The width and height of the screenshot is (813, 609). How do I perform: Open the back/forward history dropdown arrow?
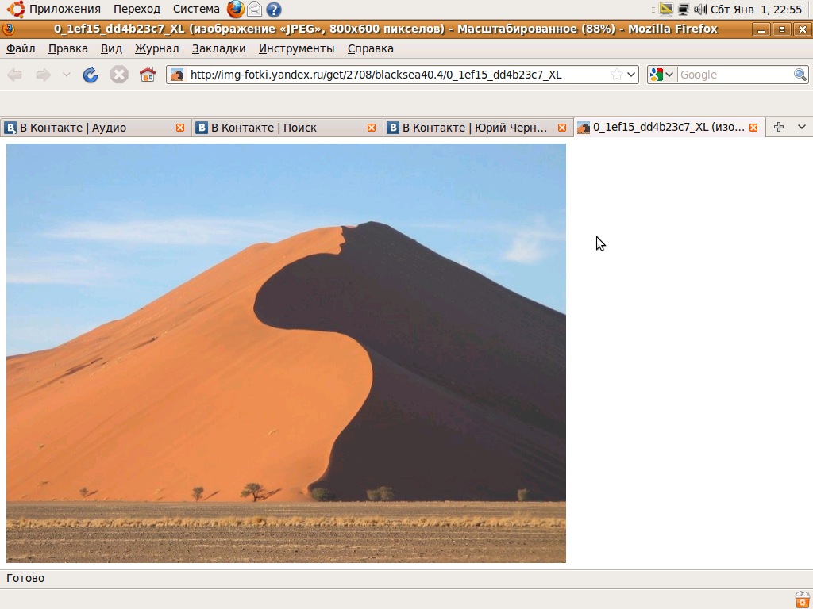point(66,75)
